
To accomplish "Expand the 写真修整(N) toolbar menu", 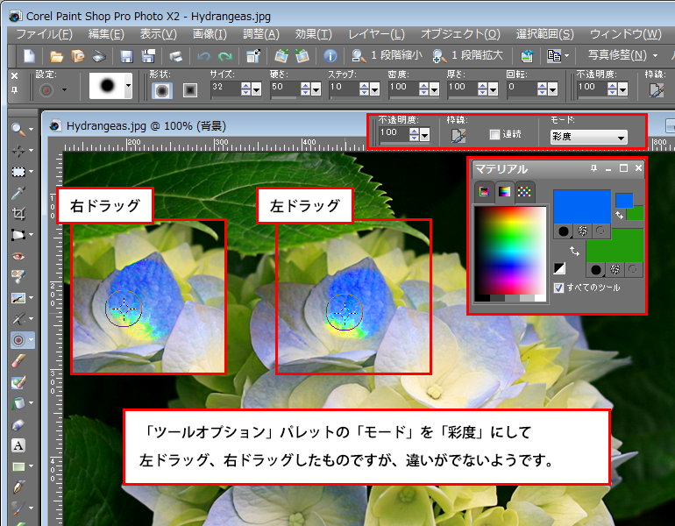I will tap(655, 55).
